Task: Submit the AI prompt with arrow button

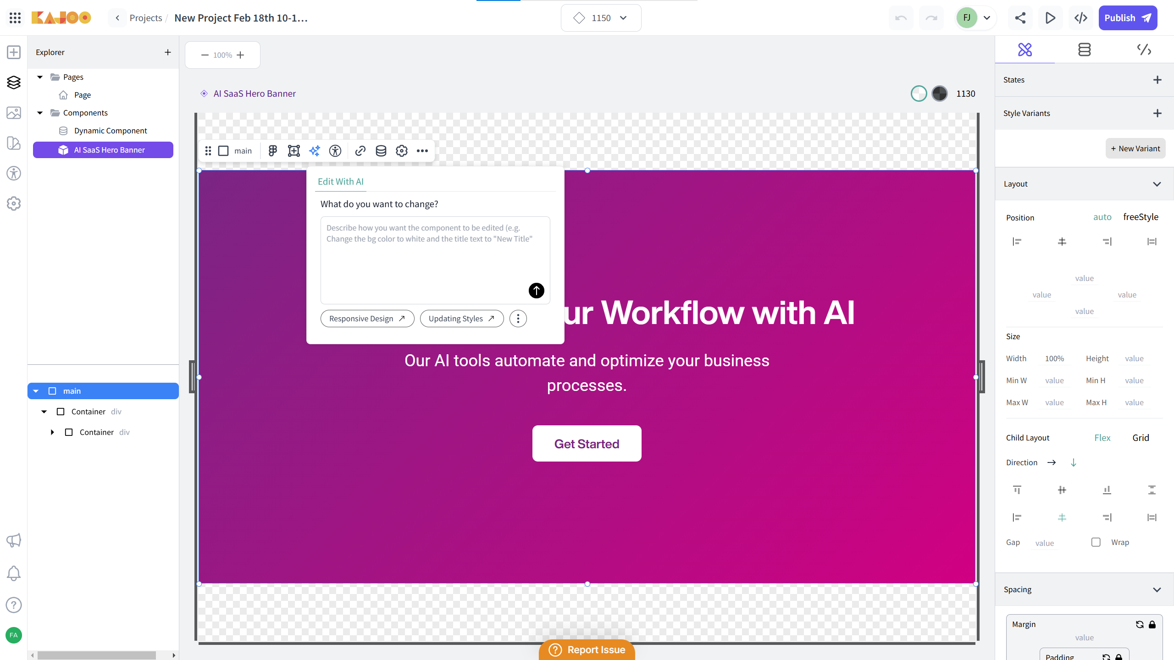Action: [x=536, y=291]
